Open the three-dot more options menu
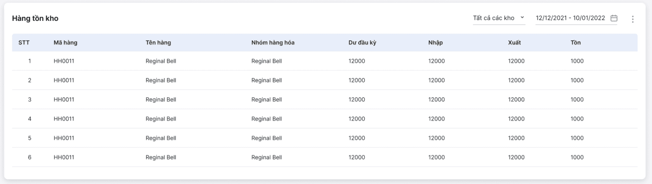Screen dimensions: 652x184 (632, 19)
